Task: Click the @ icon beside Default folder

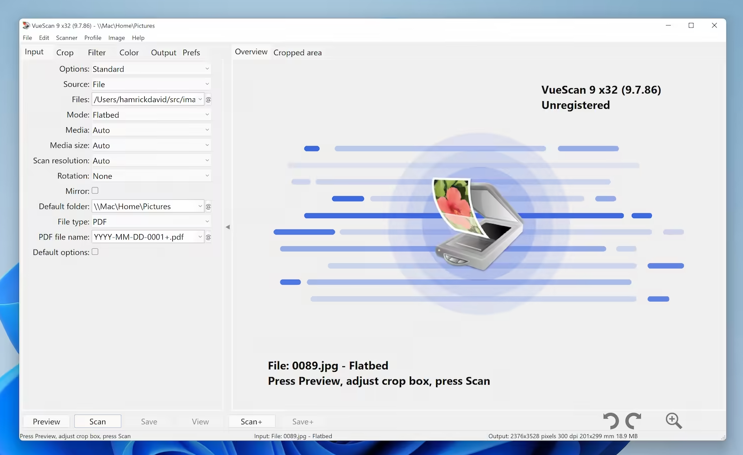Action: click(208, 206)
